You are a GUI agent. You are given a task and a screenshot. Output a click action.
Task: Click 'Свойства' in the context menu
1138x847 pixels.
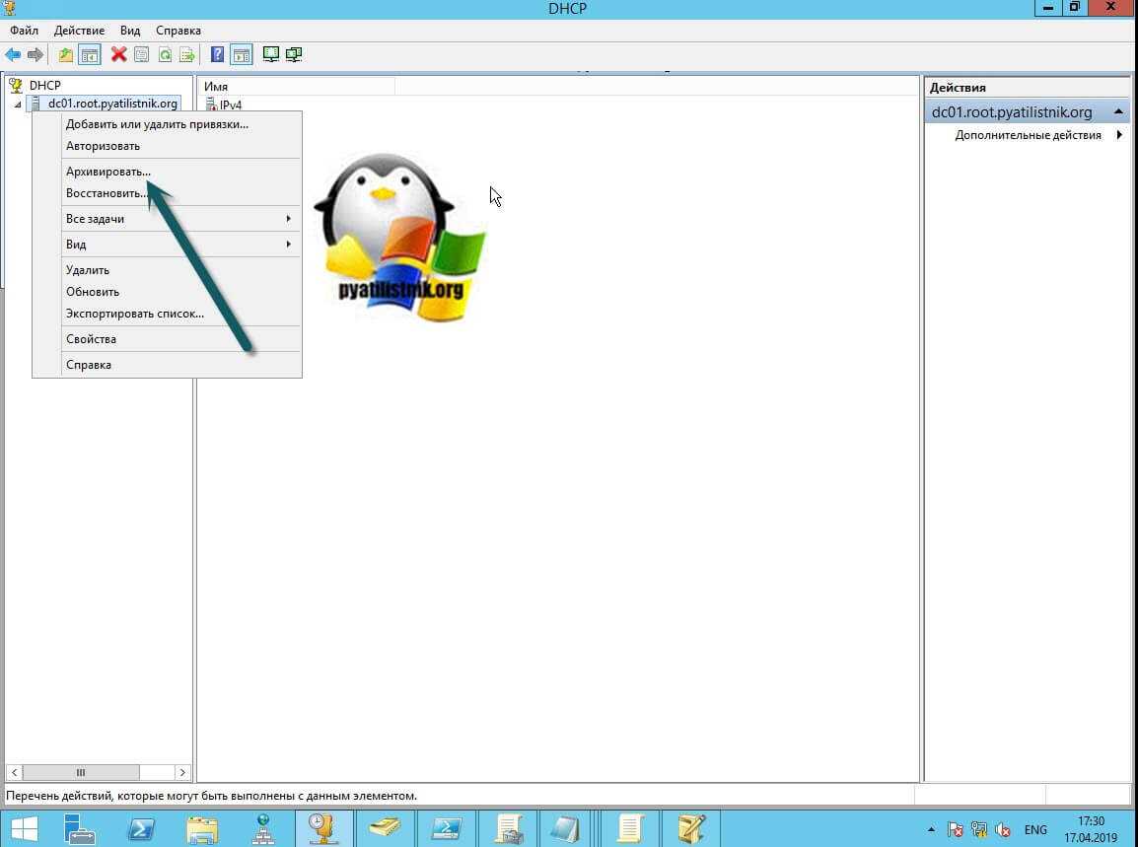click(91, 339)
